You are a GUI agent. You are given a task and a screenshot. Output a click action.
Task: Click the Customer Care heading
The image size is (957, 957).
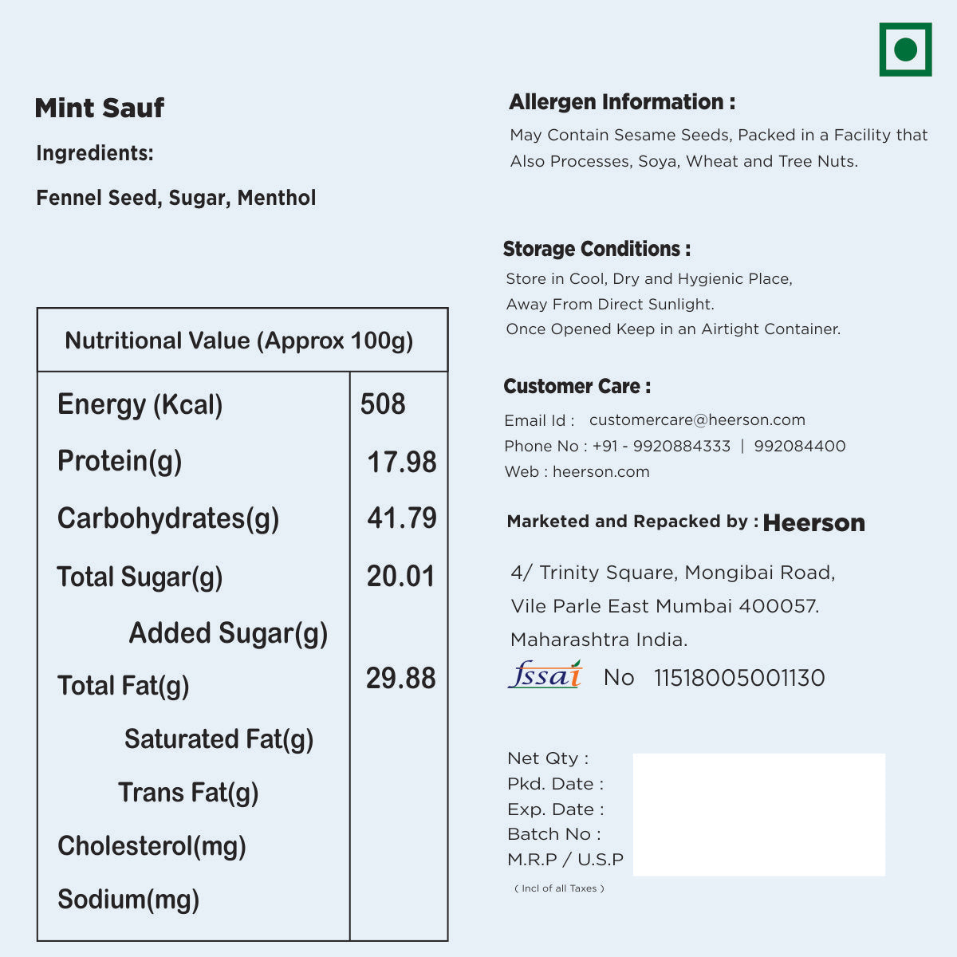(x=577, y=387)
